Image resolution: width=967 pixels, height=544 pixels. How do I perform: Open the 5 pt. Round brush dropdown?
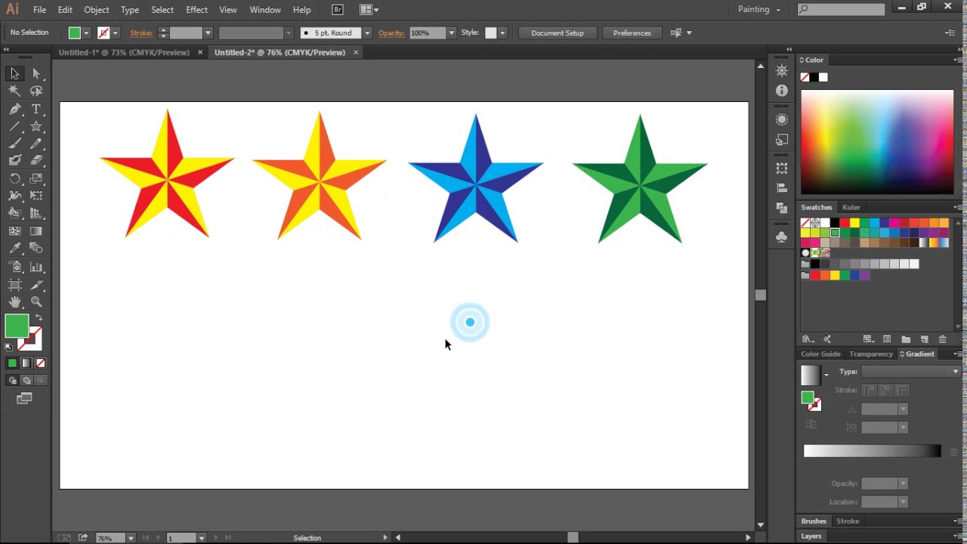(367, 33)
